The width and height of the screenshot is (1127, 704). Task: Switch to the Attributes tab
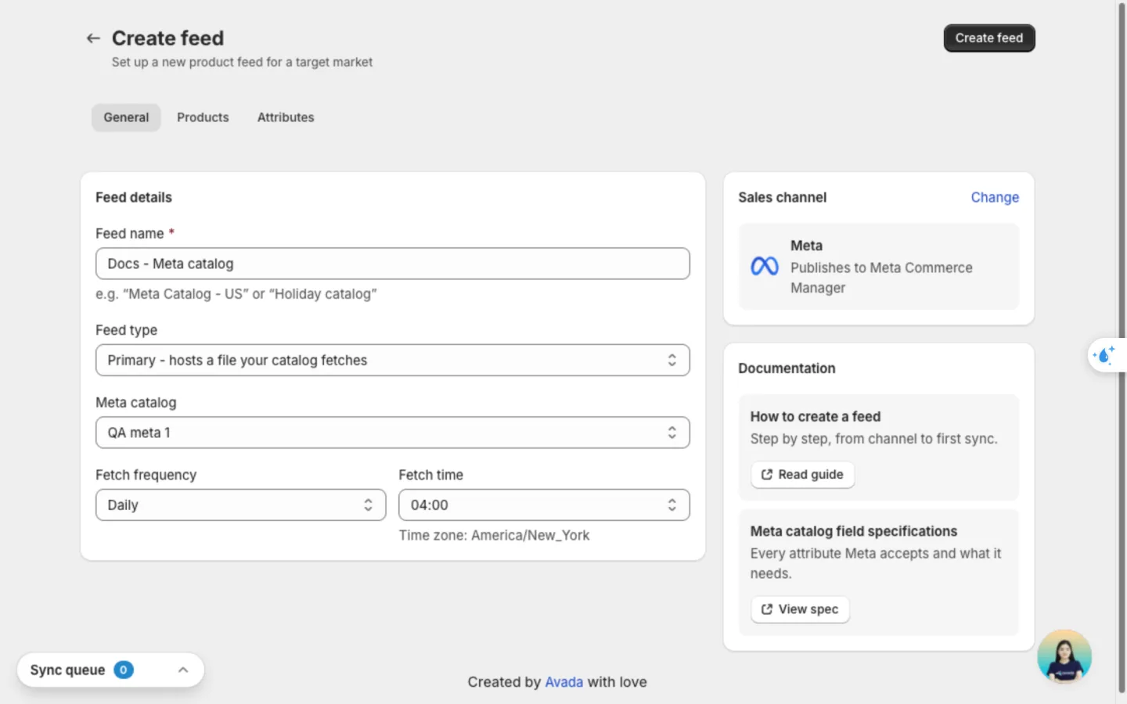pos(286,117)
